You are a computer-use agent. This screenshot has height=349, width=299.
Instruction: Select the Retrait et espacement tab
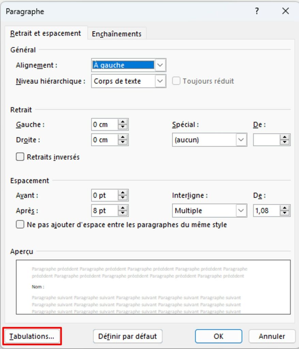46,34
